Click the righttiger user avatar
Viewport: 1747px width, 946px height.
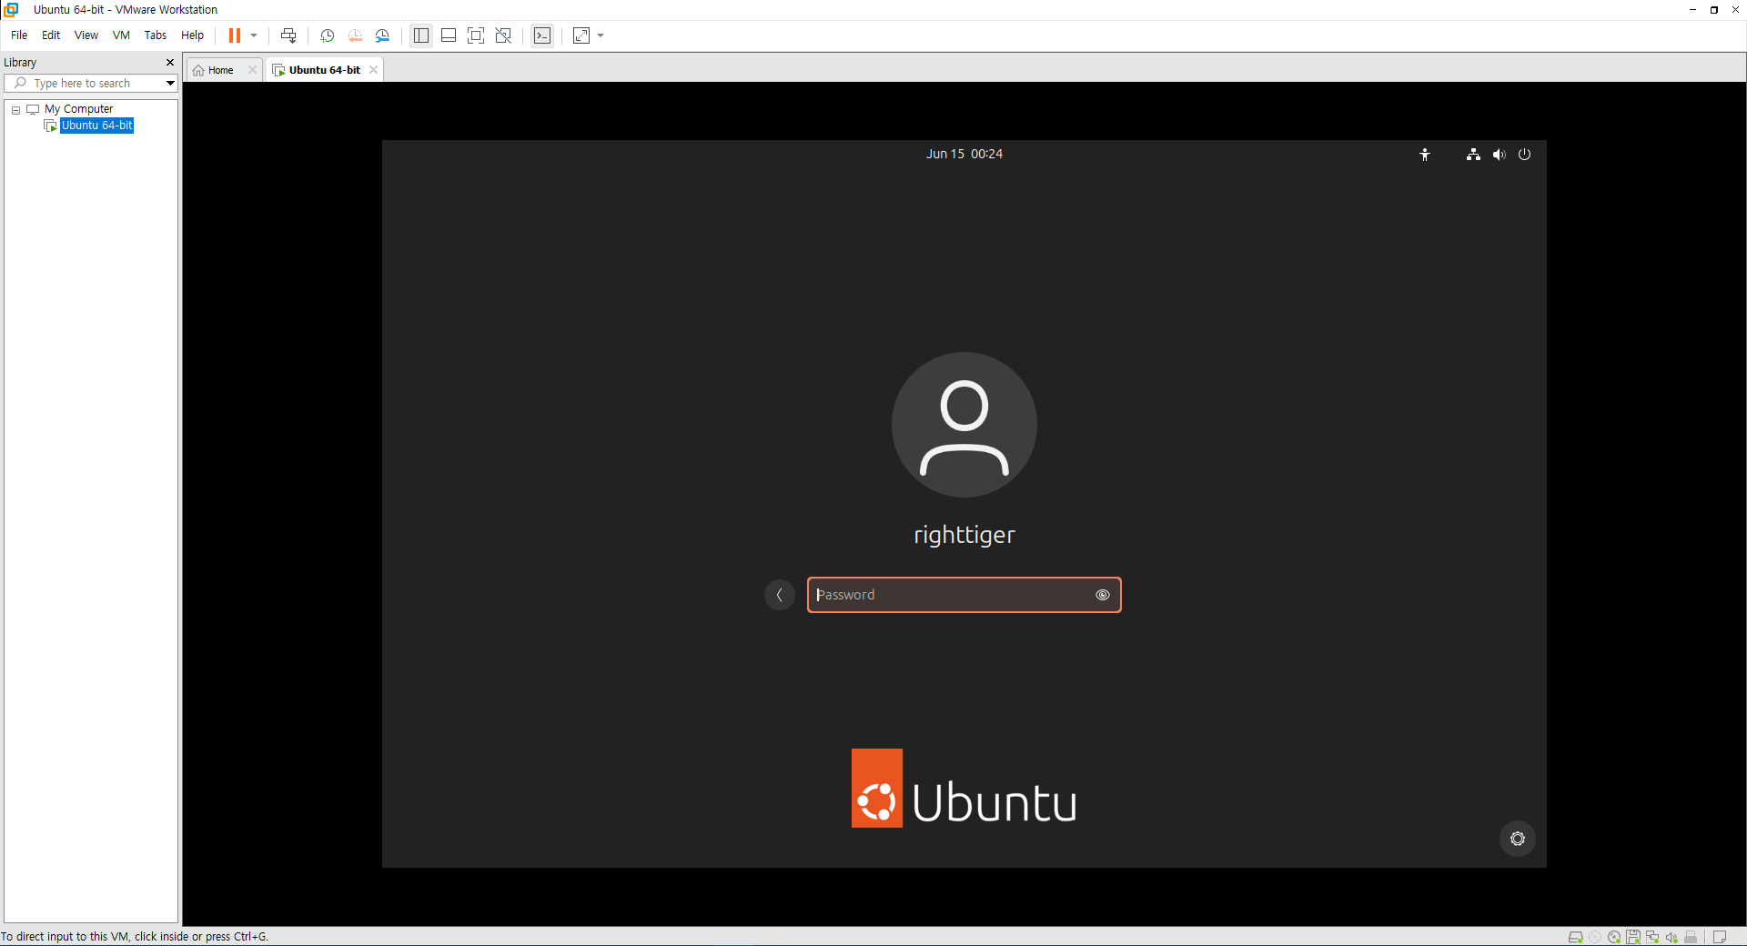point(964,425)
